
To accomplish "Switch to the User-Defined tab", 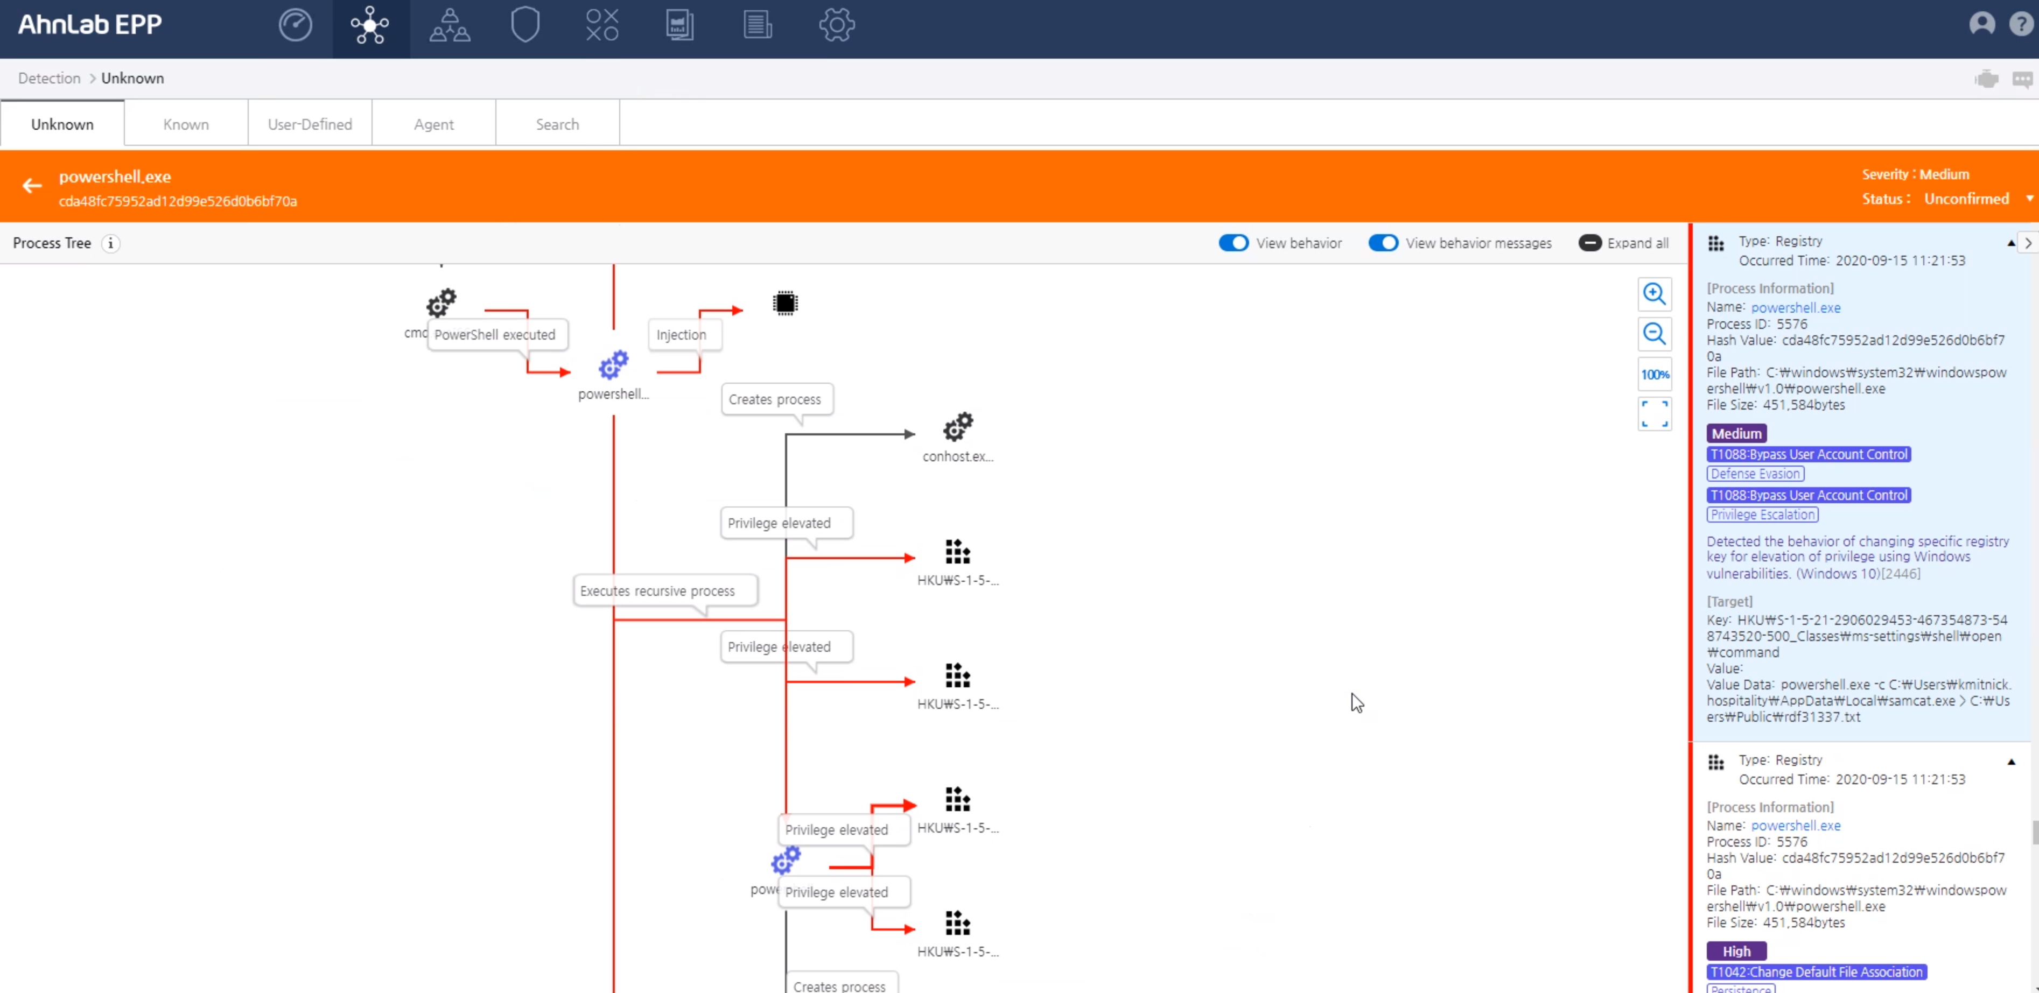I will [x=310, y=124].
